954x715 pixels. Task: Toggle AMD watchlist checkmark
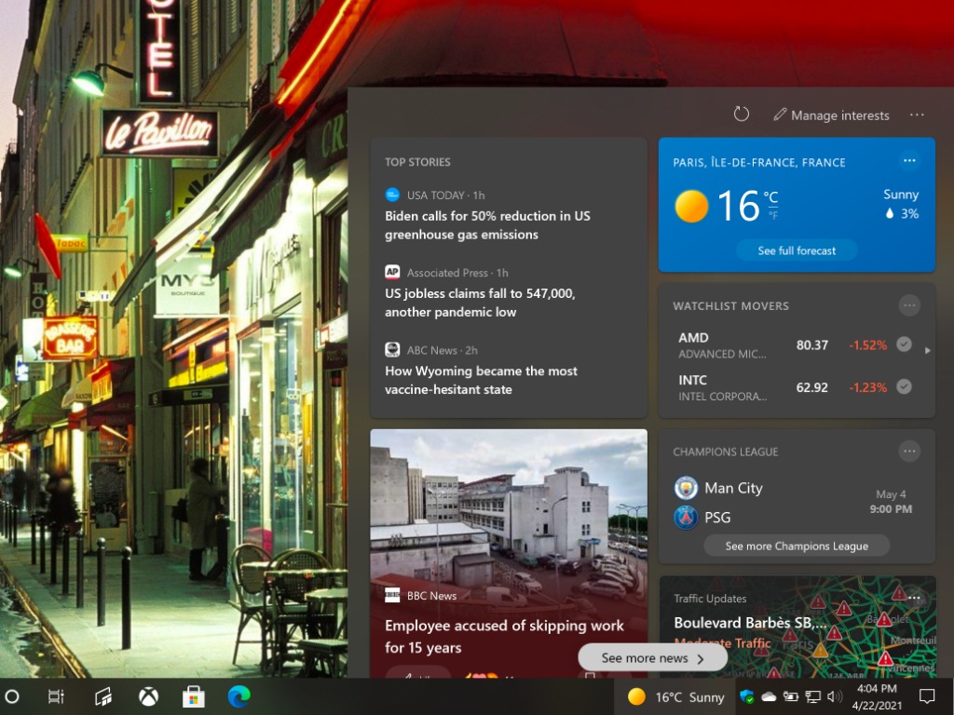pos(903,344)
